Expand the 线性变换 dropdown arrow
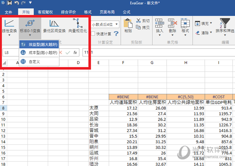This screenshot has height=166, width=235. [x=9, y=35]
